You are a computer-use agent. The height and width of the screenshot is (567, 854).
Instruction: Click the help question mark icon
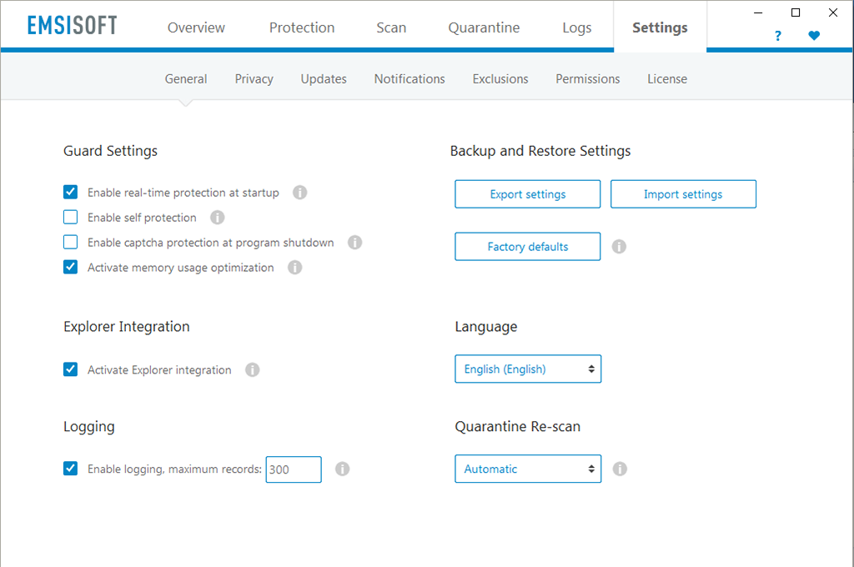click(778, 36)
